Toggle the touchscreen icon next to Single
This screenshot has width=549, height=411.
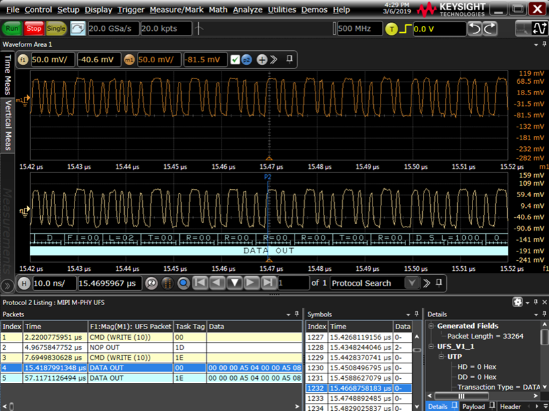[77, 28]
